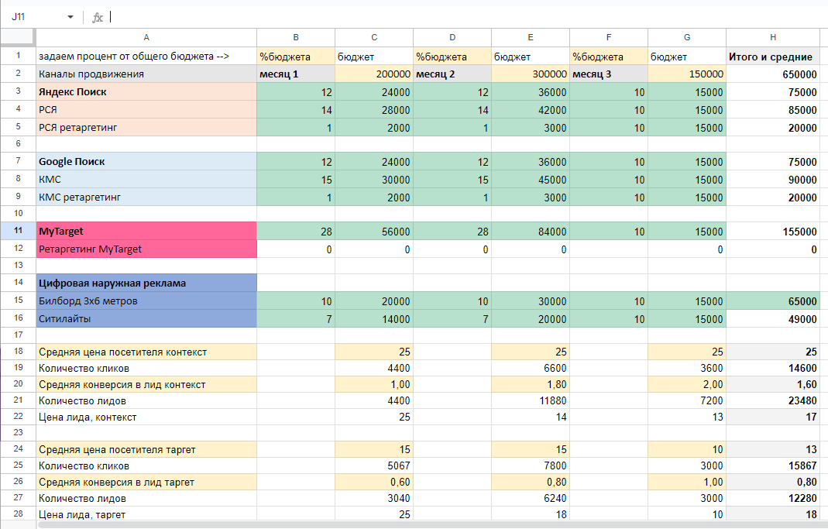Select the Google Поиск cell
The width and height of the screenshot is (828, 529).
[146, 162]
